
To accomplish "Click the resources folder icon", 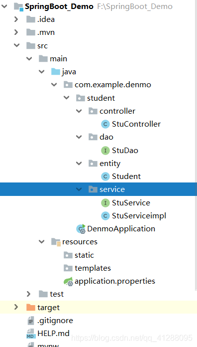I will (x=56, y=242).
